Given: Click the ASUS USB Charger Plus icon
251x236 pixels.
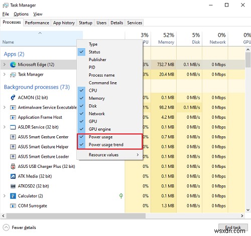Looking at the screenshot, I should point(13,166).
